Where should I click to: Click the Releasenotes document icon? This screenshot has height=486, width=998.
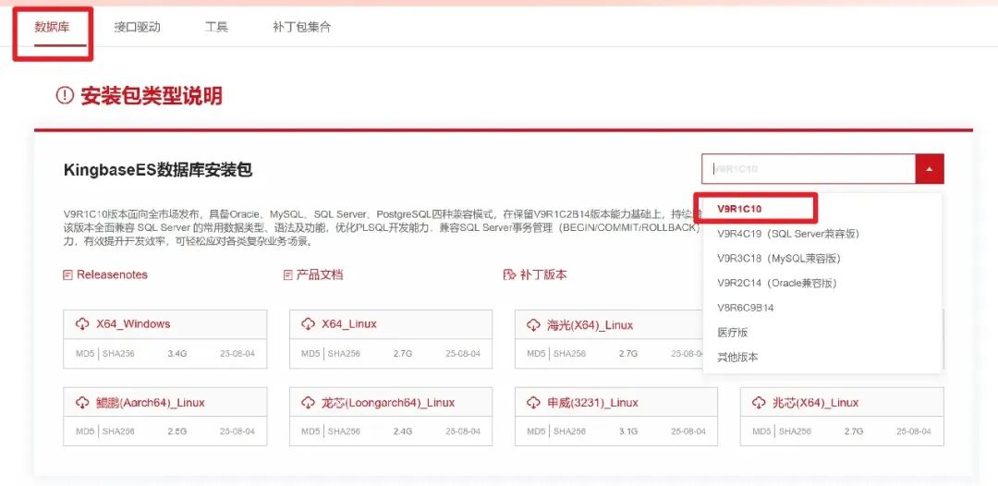point(68,275)
